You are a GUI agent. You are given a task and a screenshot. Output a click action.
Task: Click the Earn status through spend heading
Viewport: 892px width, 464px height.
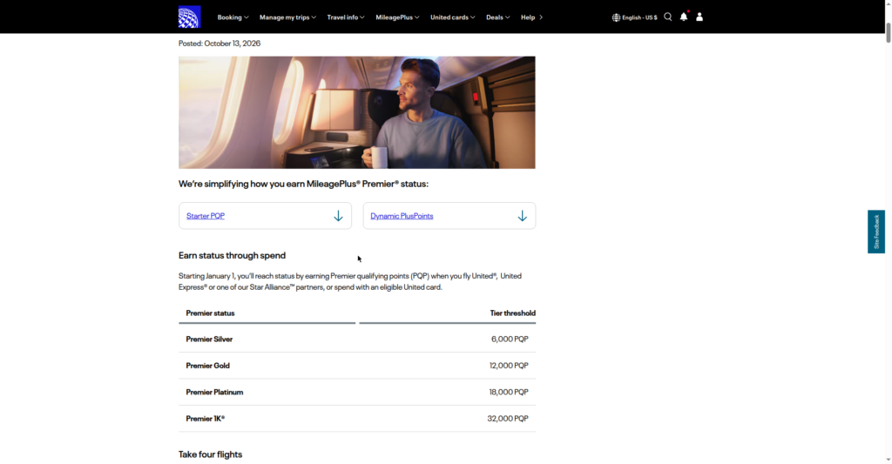[232, 255]
